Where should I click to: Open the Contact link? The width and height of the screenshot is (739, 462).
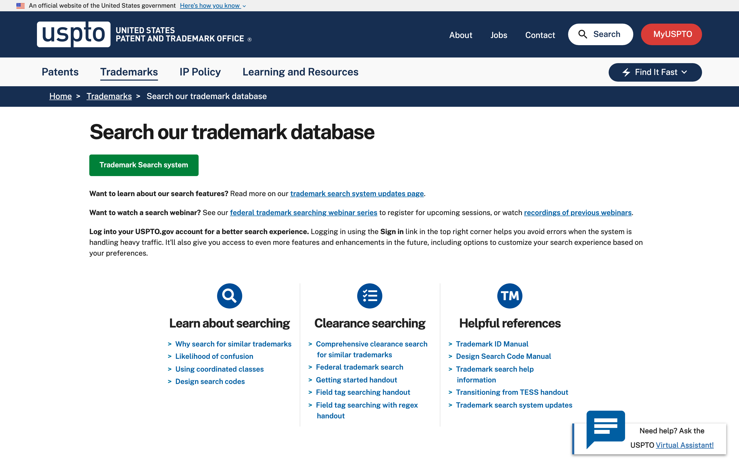(540, 35)
